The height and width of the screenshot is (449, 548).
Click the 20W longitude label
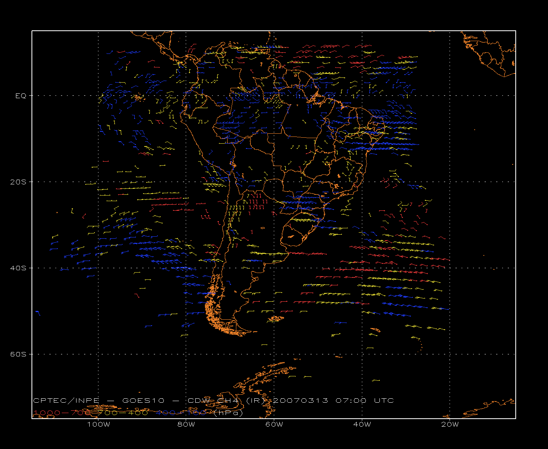click(450, 424)
